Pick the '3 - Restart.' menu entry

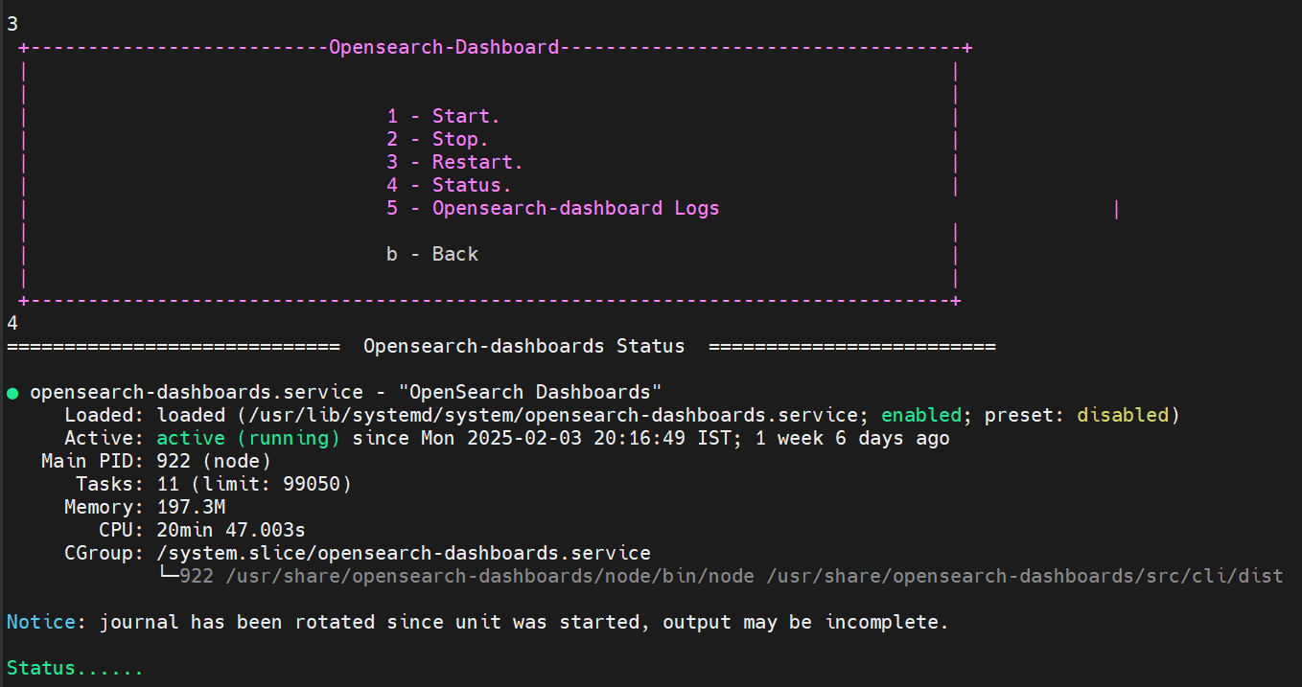click(x=454, y=162)
